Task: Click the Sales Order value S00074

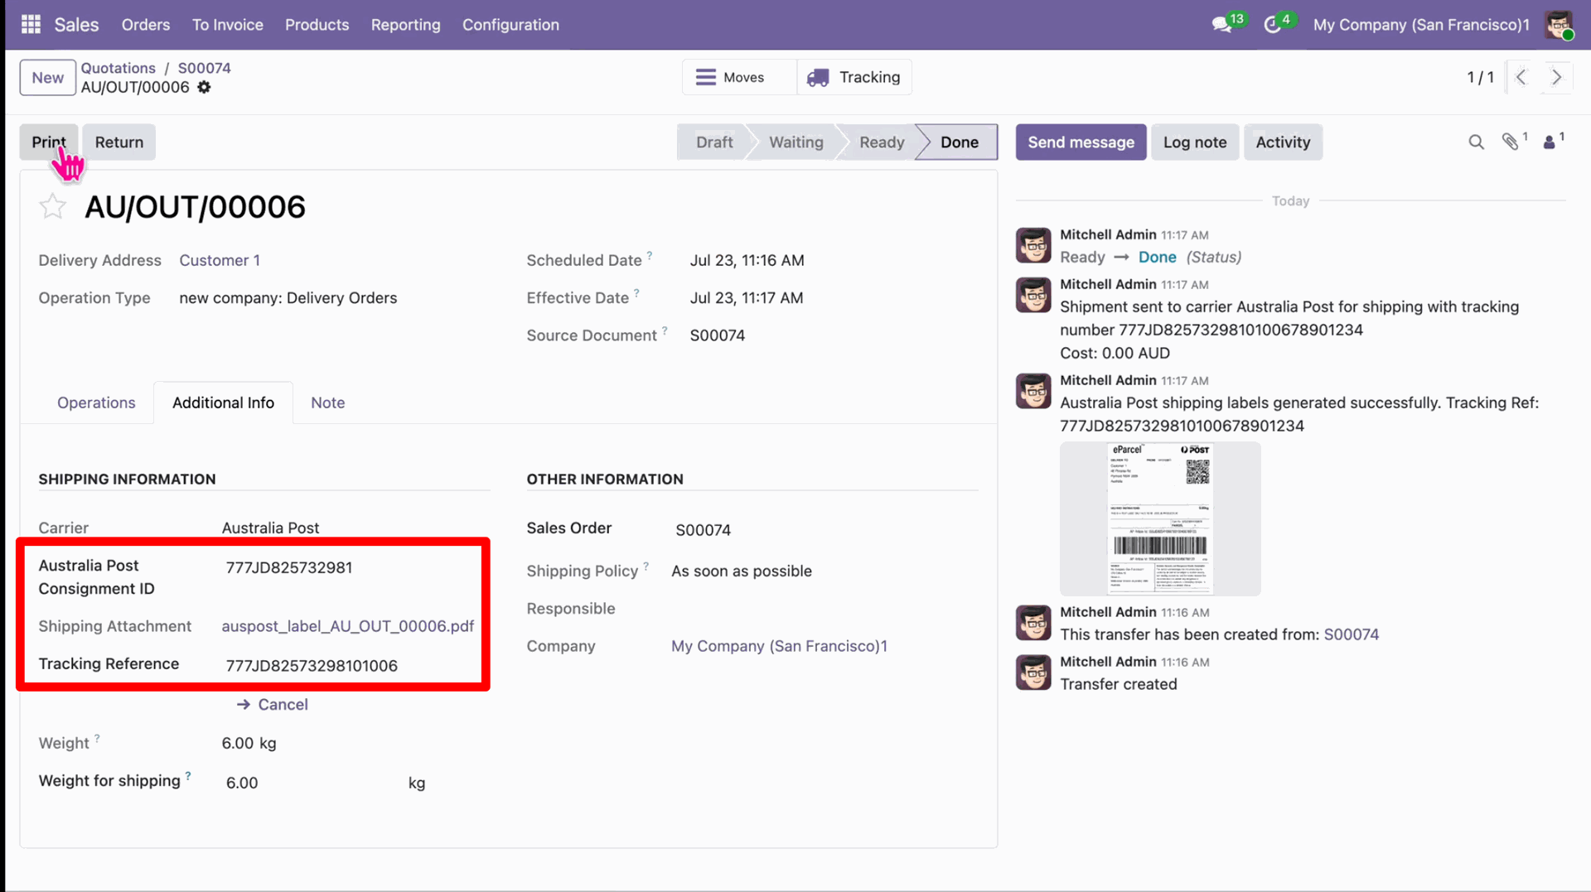Action: click(x=703, y=531)
